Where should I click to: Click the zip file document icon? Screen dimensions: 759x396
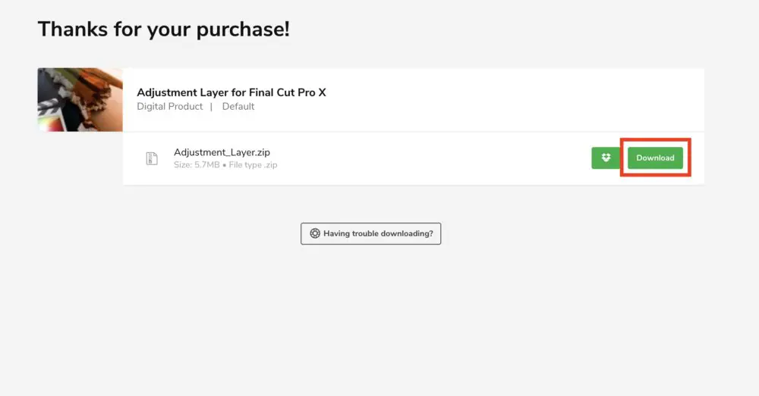click(152, 158)
